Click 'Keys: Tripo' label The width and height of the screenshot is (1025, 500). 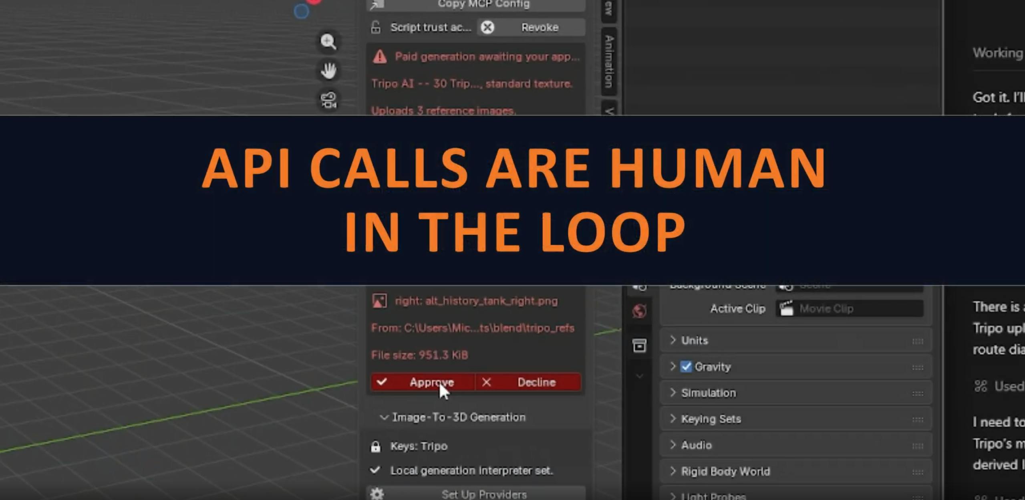pos(419,446)
